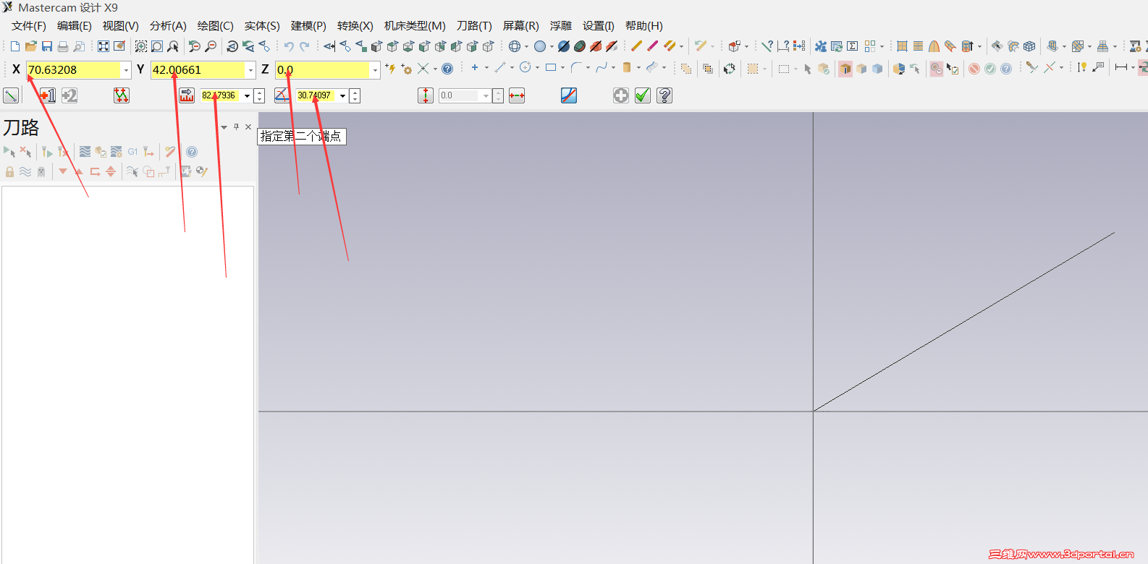This screenshot has width=1148, height=564.
Task: Select the Create spline curve tool
Action: [602, 68]
